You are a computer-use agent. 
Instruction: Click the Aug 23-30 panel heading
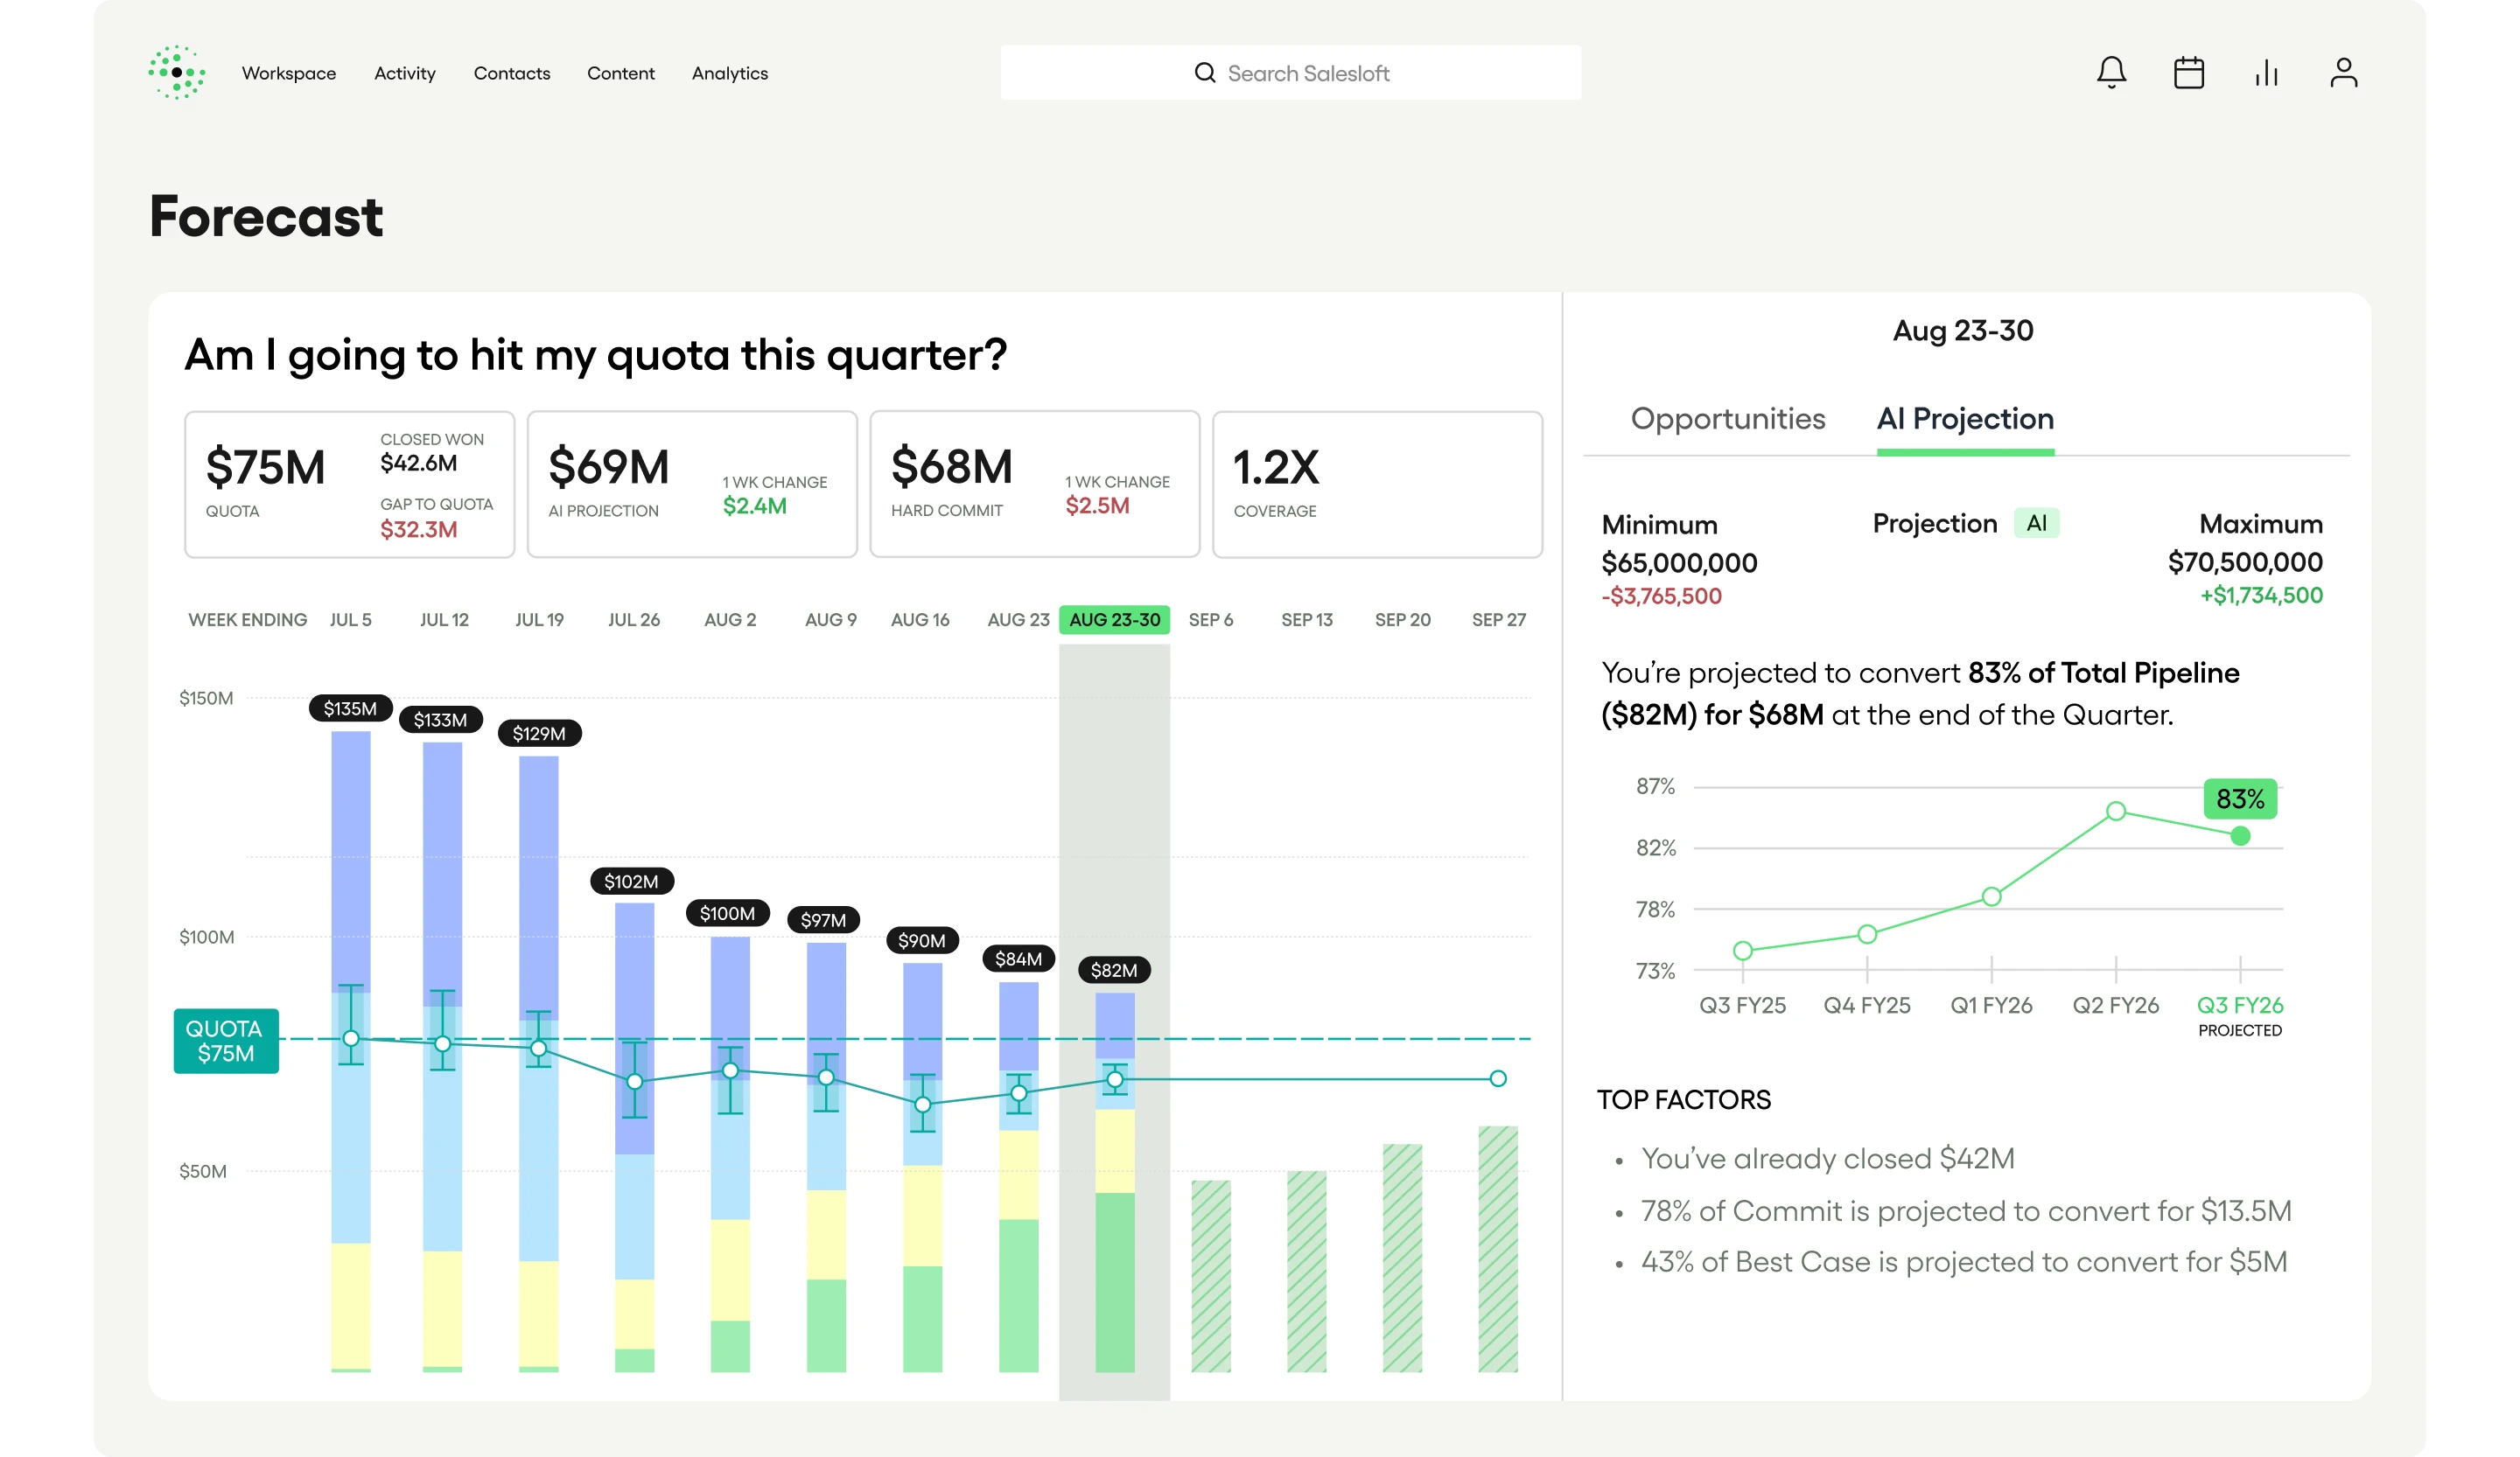point(1963,331)
